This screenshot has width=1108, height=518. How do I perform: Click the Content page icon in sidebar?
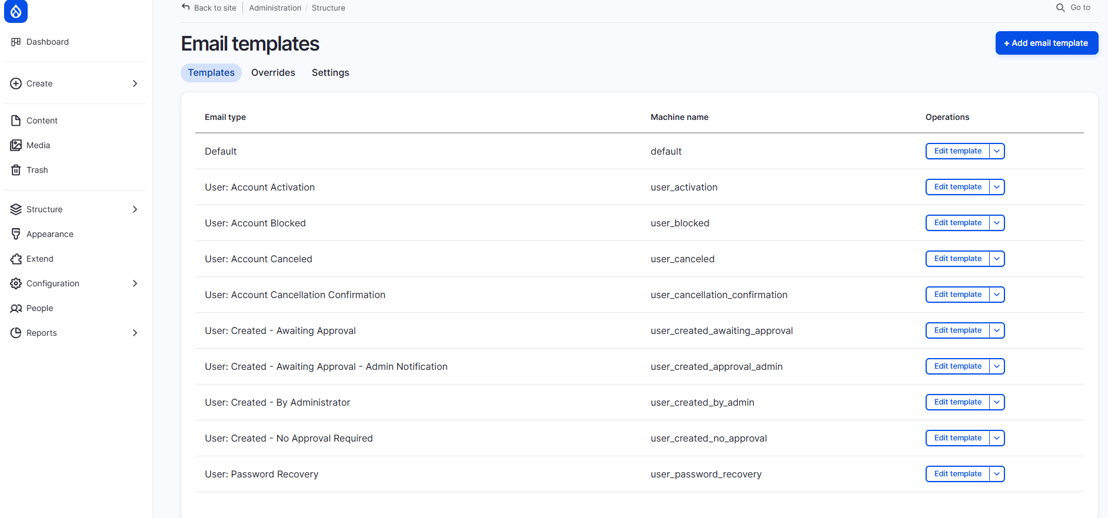[16, 121]
